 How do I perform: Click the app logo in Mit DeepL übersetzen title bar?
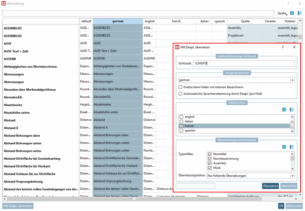[x=177, y=47]
